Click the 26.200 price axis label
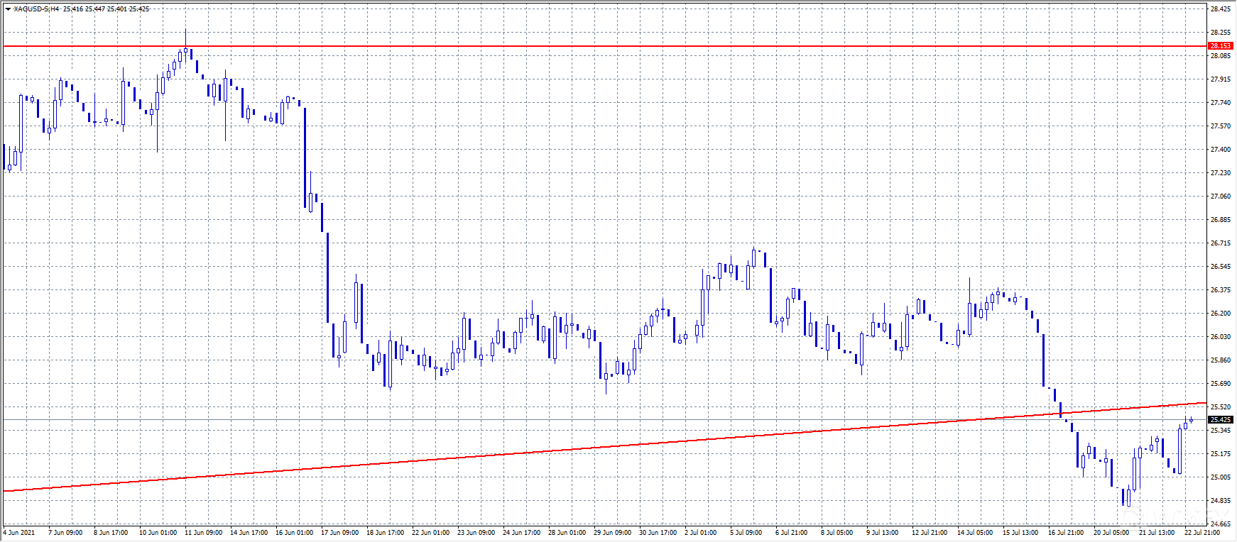This screenshot has width=1237, height=542. click(1221, 314)
